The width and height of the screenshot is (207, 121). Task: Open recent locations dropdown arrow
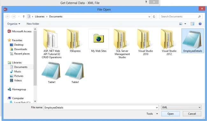click(19, 16)
